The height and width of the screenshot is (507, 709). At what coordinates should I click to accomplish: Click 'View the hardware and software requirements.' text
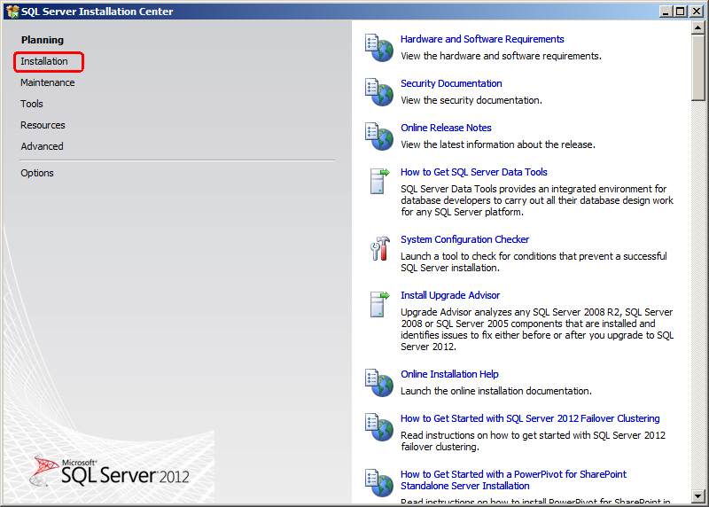tap(501, 56)
